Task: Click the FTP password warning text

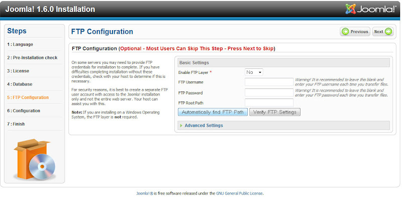Action: [x=342, y=92]
